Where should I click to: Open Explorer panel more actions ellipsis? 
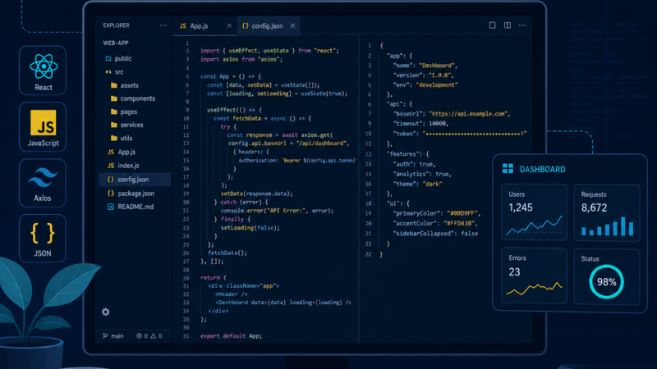click(163, 25)
